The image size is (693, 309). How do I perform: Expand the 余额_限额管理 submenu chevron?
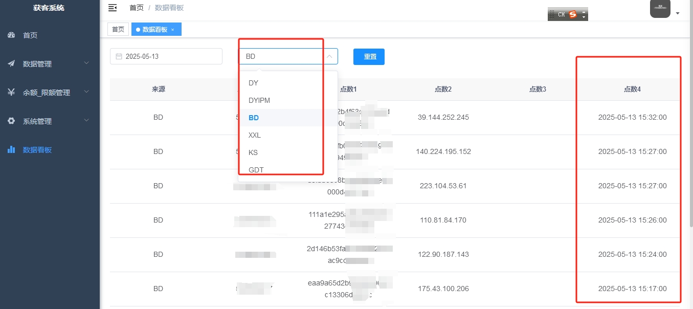coord(86,92)
